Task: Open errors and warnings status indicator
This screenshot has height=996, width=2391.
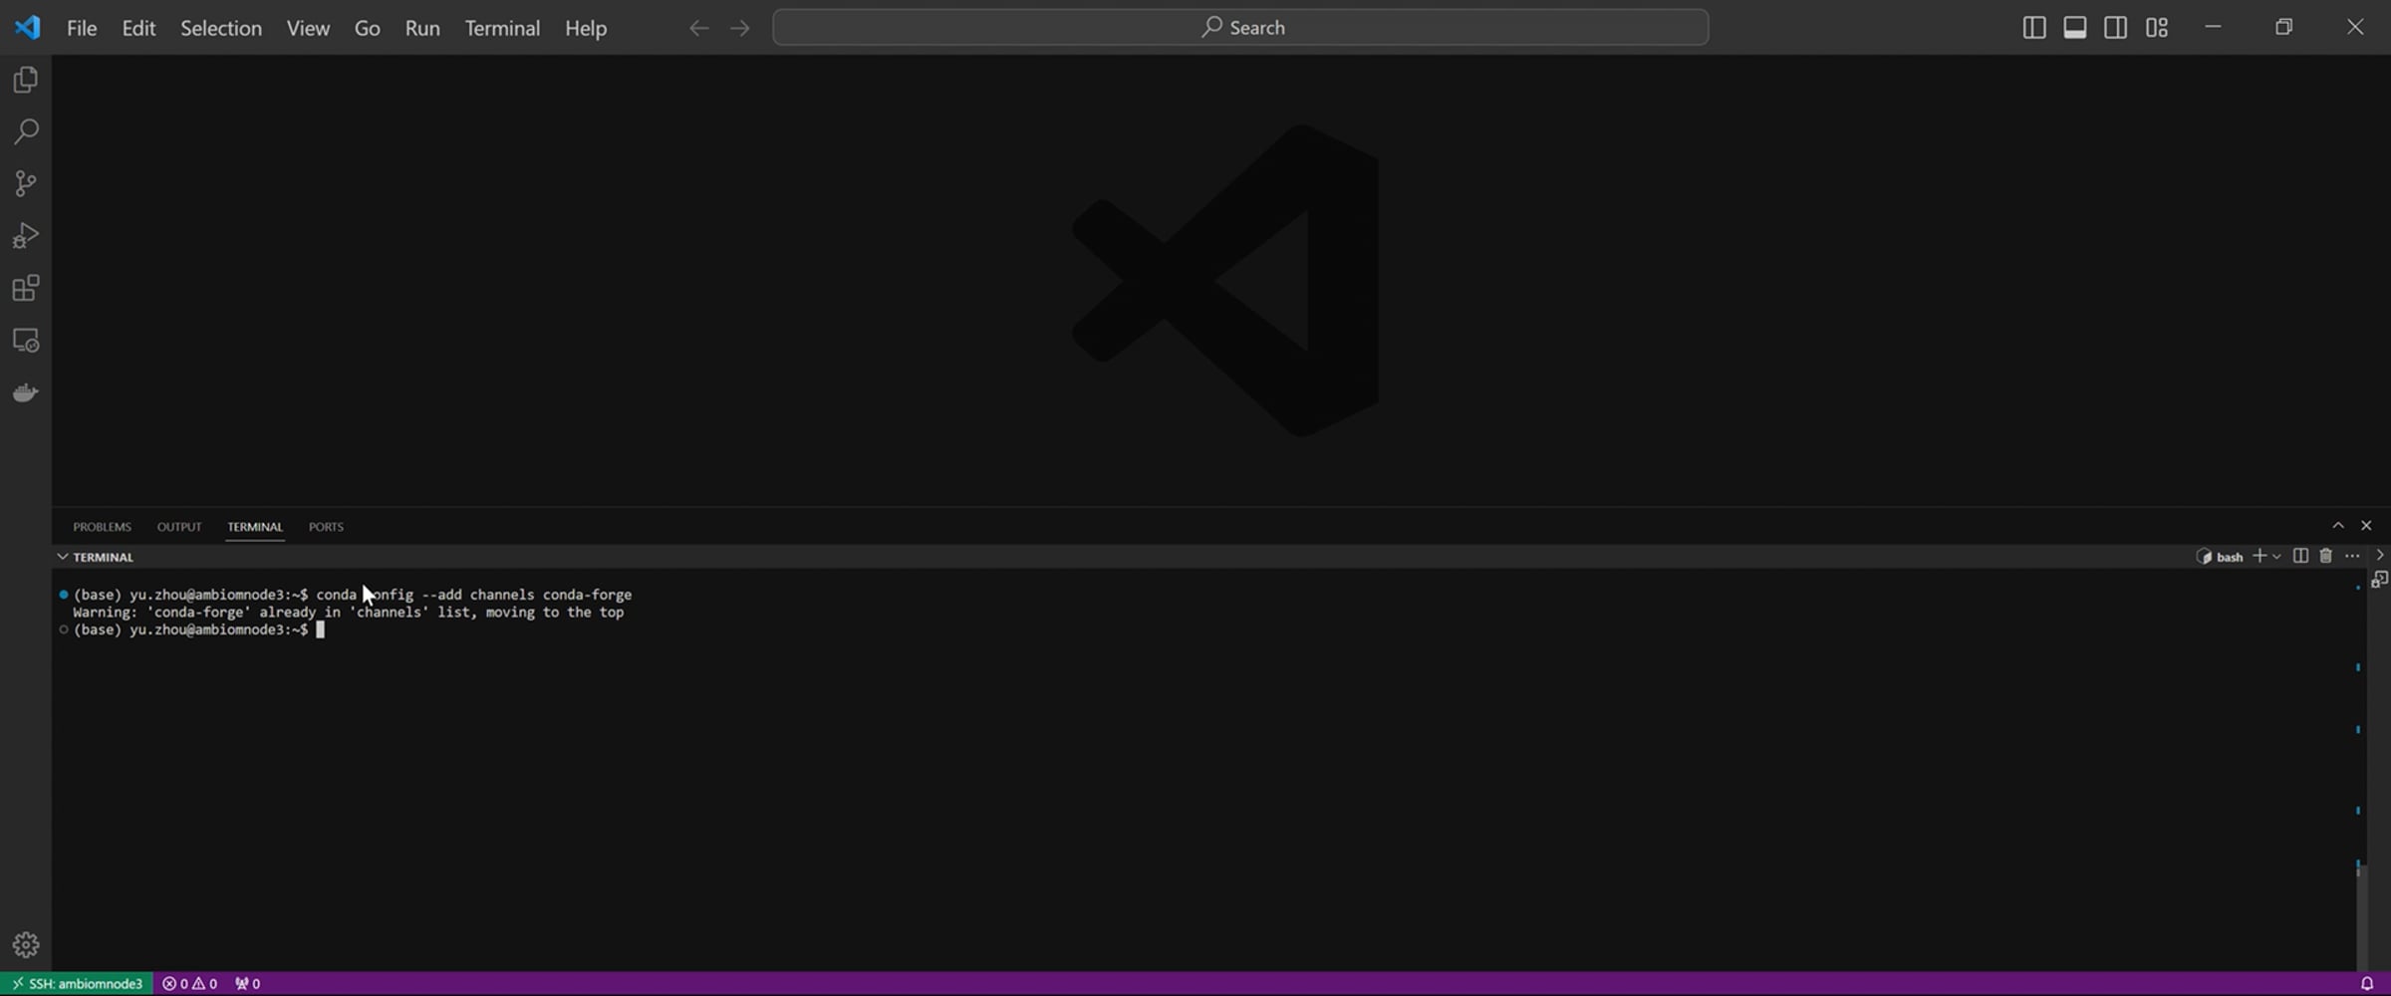Action: coord(189,984)
